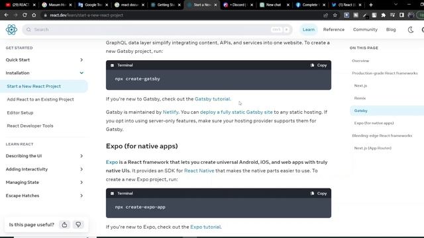The image size is (424, 238).
Task: Click the React logo home icon
Action: [x=11, y=29]
